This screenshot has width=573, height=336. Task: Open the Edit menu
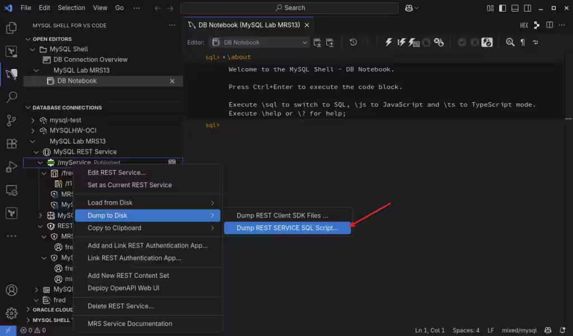point(44,8)
